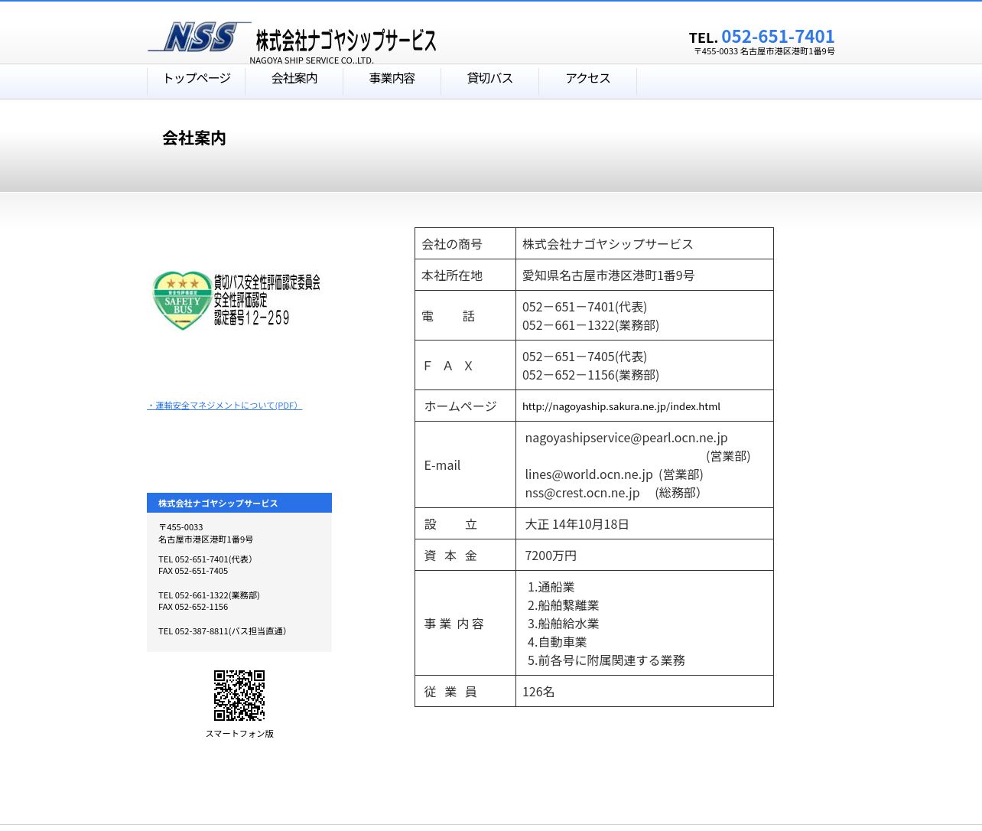
Task: Click sidebar FAX 052-652-1156
Action: pyautogui.click(x=193, y=607)
